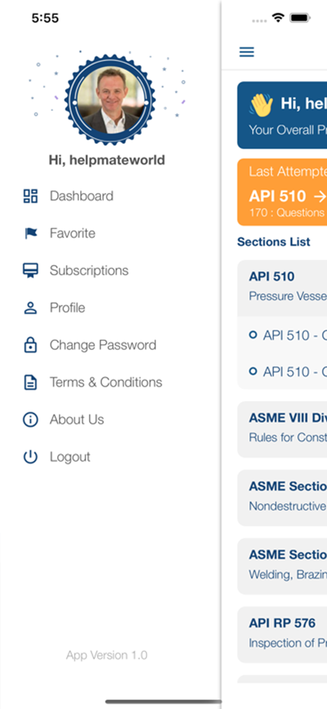Tap the Subscriptions icon
This screenshot has height=709, width=327.
click(30, 270)
